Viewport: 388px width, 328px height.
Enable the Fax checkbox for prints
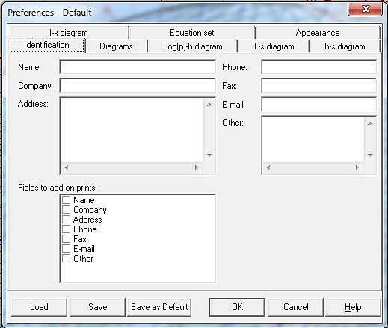[x=66, y=238]
